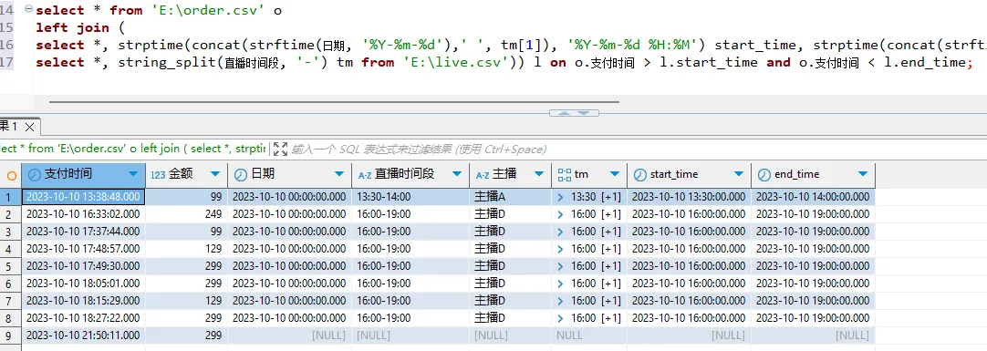
Task: Click the clock icon in end_time header
Action: (764, 174)
